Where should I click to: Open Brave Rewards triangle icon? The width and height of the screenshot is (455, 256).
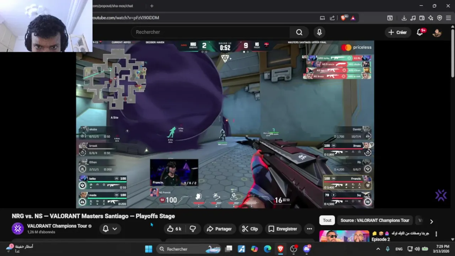coord(353,18)
